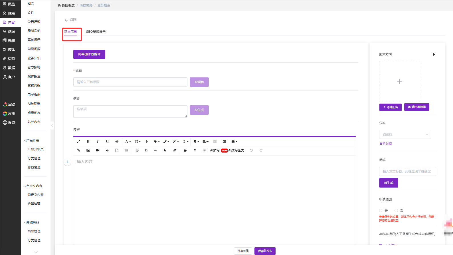
Task: Open the font size dropdown
Action: (x=137, y=141)
